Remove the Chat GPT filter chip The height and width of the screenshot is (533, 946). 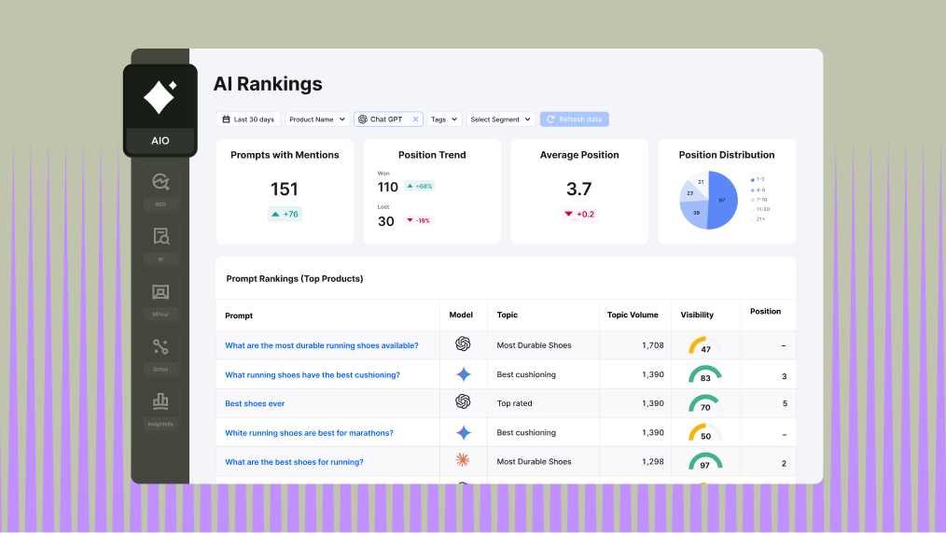click(415, 119)
